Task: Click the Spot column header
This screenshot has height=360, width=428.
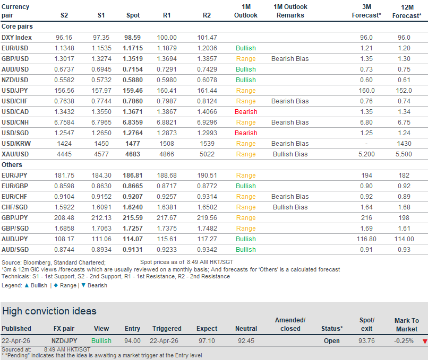Action: [x=133, y=15]
